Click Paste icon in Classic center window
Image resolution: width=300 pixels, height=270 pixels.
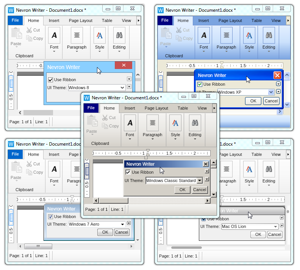[x=92, y=121]
